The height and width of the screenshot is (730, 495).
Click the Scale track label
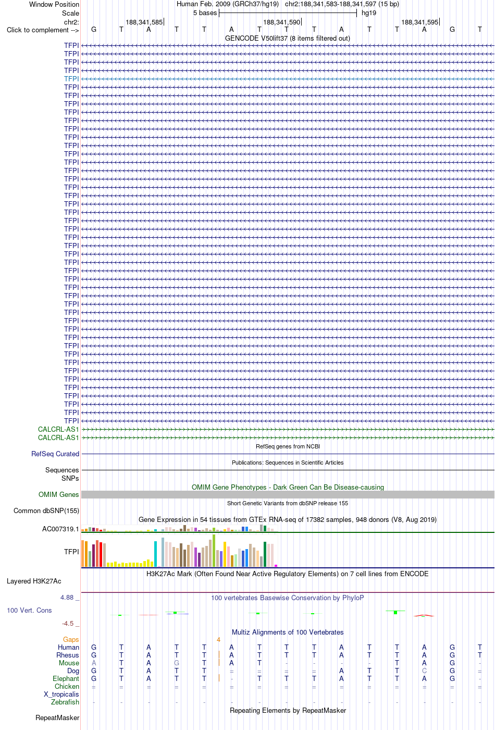(x=71, y=13)
